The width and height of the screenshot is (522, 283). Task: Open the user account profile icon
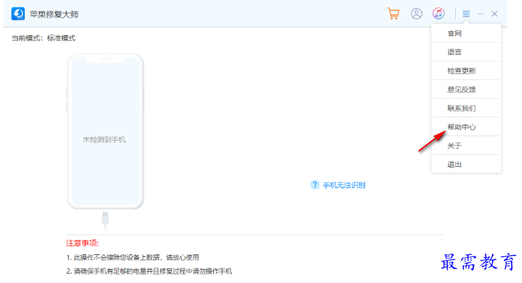click(416, 13)
